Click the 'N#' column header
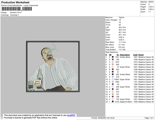Viewport: 155px width, 120px height. pyautogui.click(x=110, y=55)
